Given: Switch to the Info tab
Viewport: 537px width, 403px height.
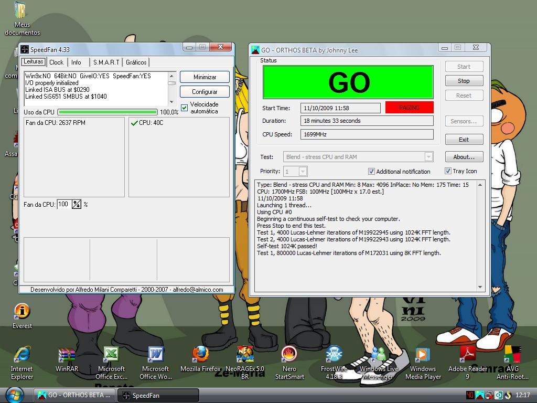Looking at the screenshot, I should pyautogui.click(x=76, y=62).
